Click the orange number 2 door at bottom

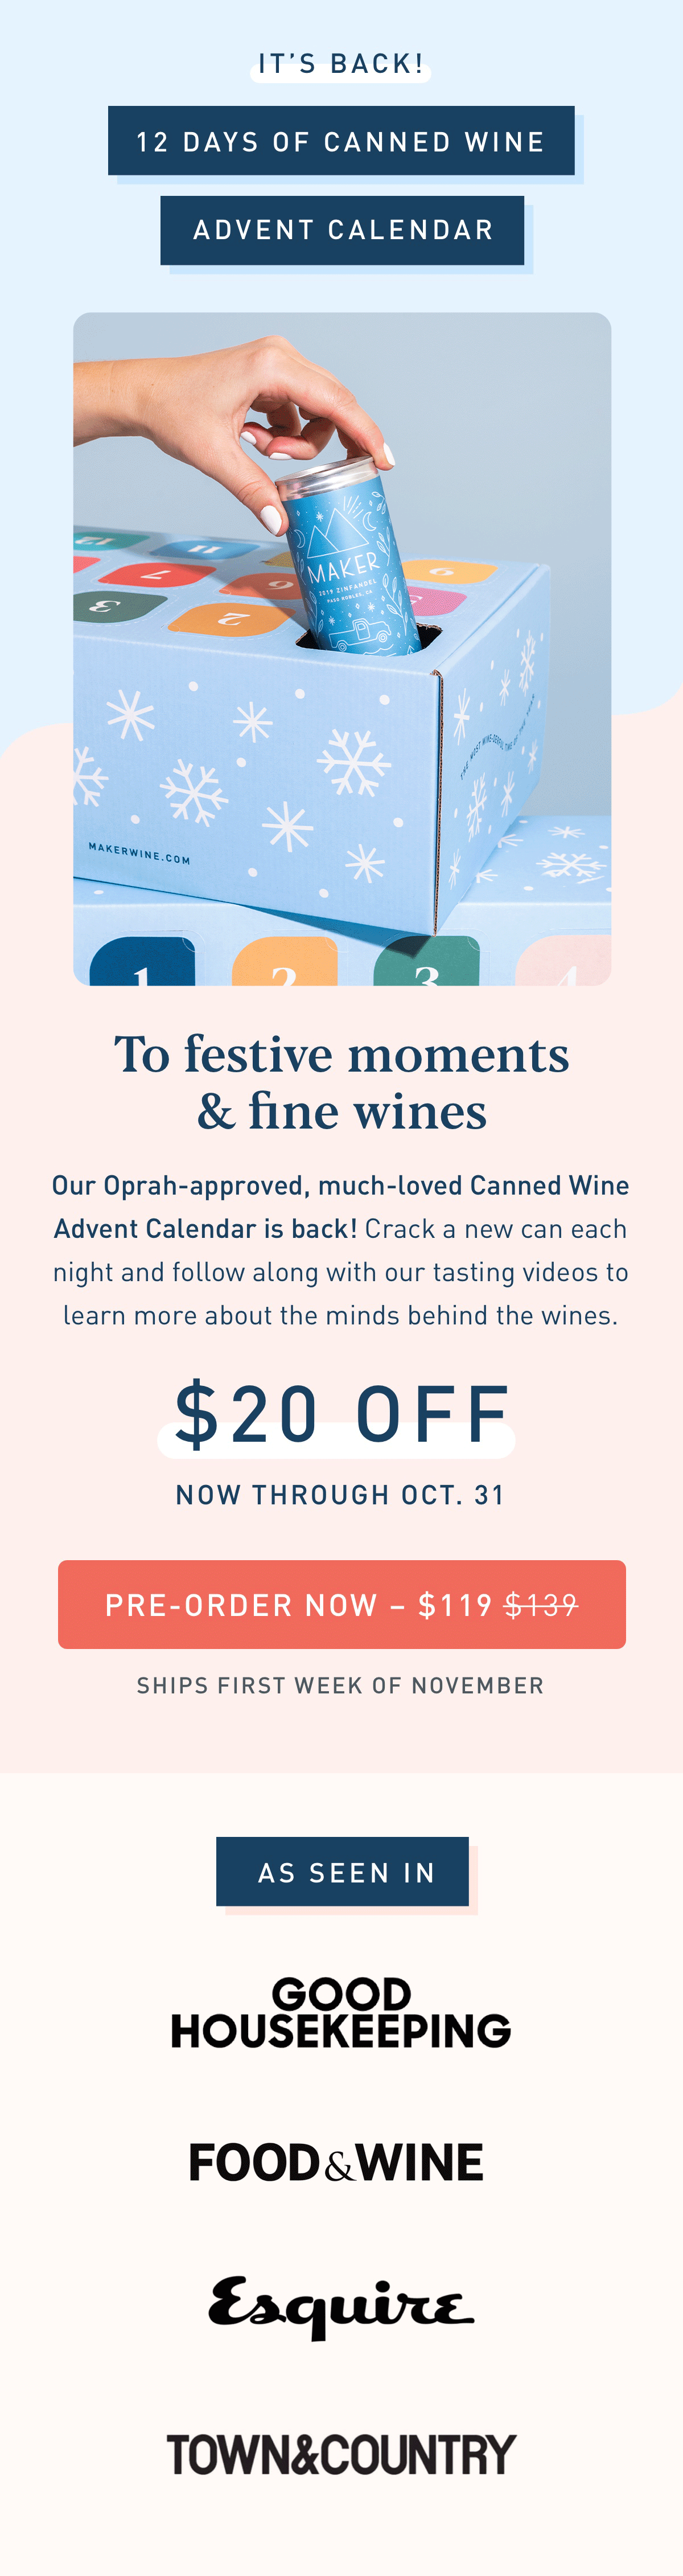(x=284, y=961)
